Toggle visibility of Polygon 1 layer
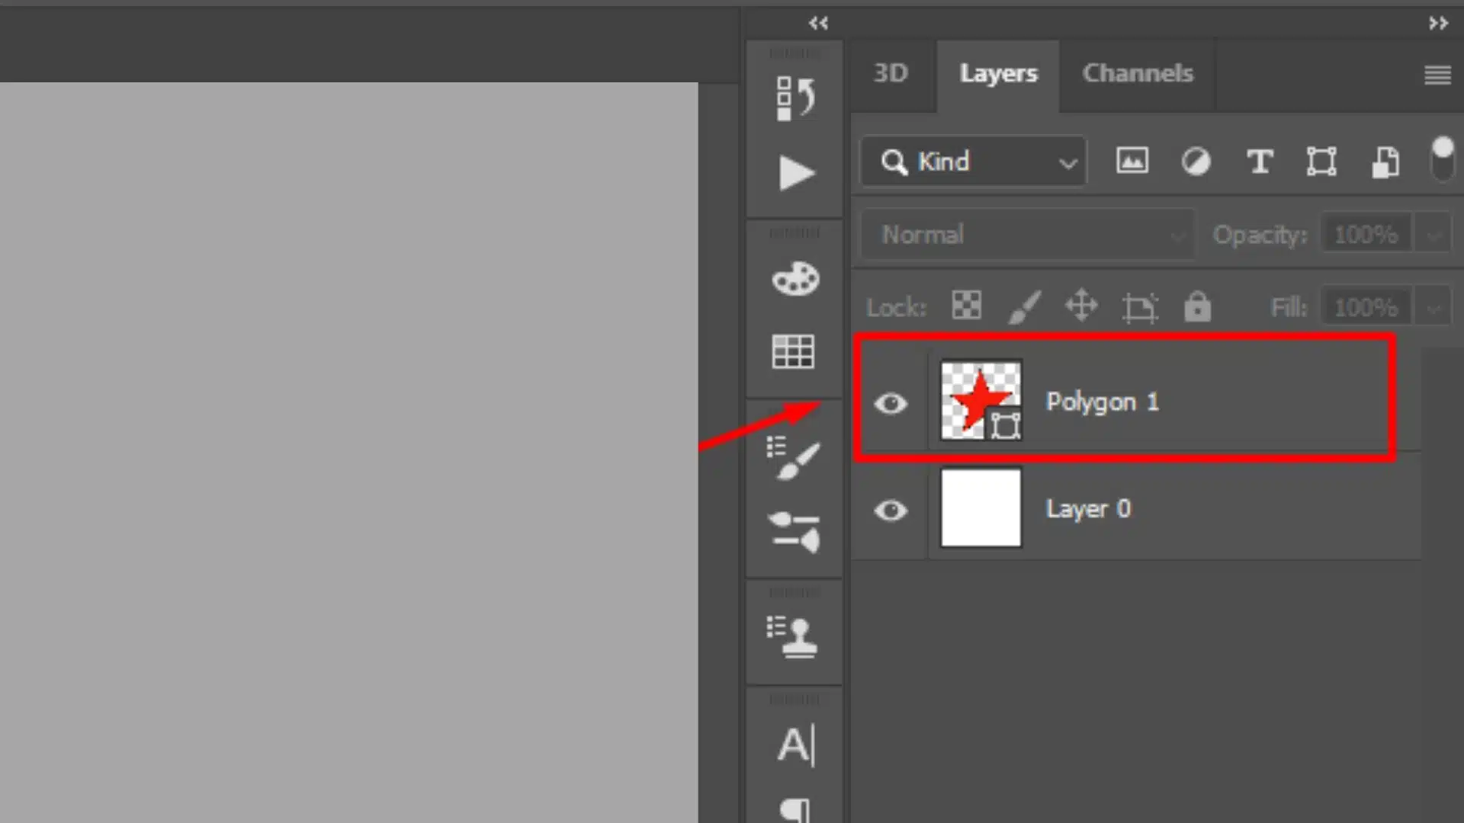1464x823 pixels. [889, 402]
